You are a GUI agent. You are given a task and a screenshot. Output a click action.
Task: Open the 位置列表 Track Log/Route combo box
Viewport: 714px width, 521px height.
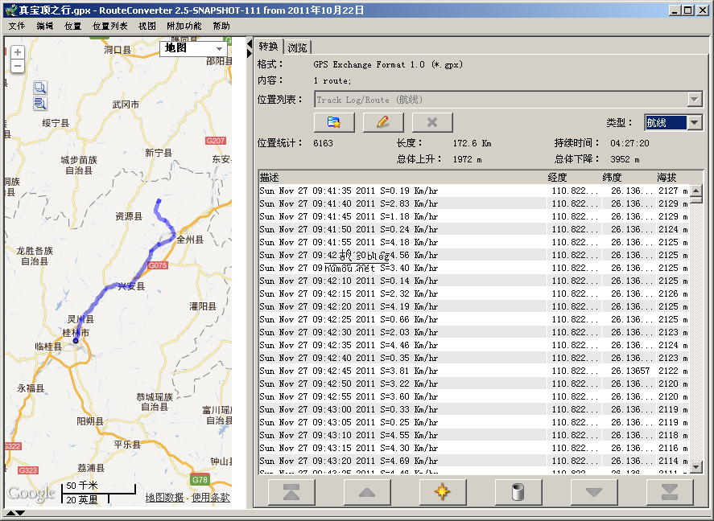click(x=695, y=100)
